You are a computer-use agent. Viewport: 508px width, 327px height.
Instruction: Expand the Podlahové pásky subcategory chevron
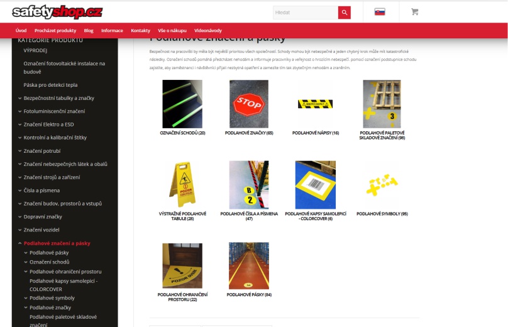(x=26, y=253)
